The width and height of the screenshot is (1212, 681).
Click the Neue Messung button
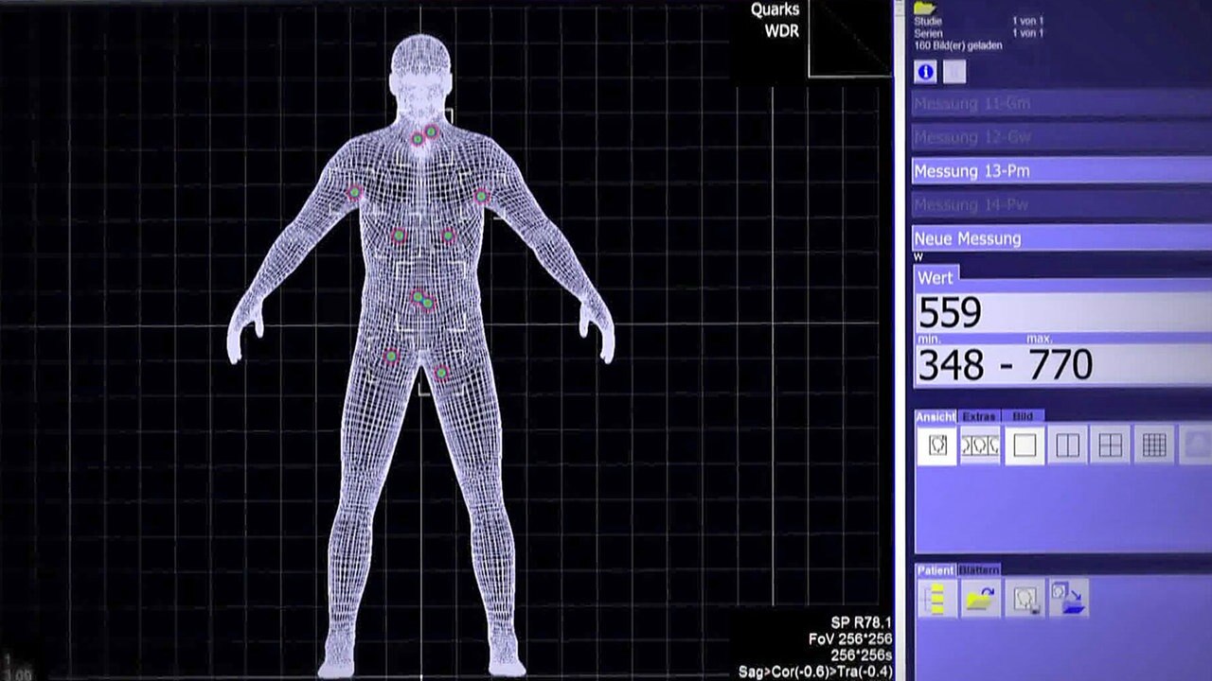pos(1060,238)
